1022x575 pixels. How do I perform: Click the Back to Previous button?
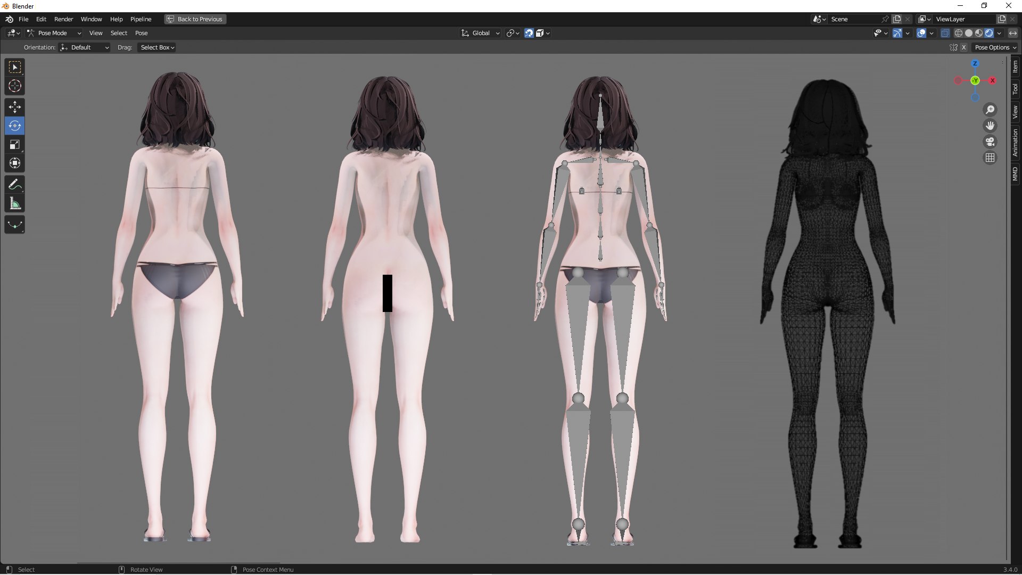pyautogui.click(x=195, y=19)
